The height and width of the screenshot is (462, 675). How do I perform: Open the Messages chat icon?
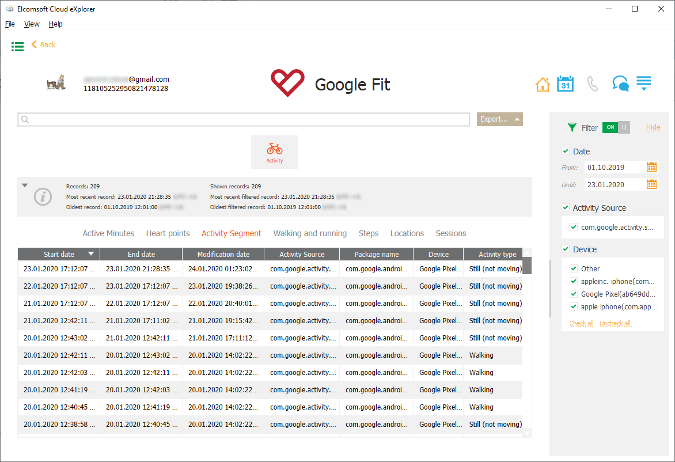tap(620, 84)
